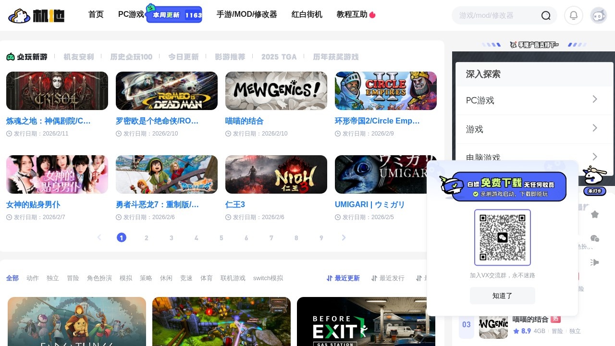This screenshot has width=615, height=346.
Task: Open the notification bell
Action: coord(573,15)
